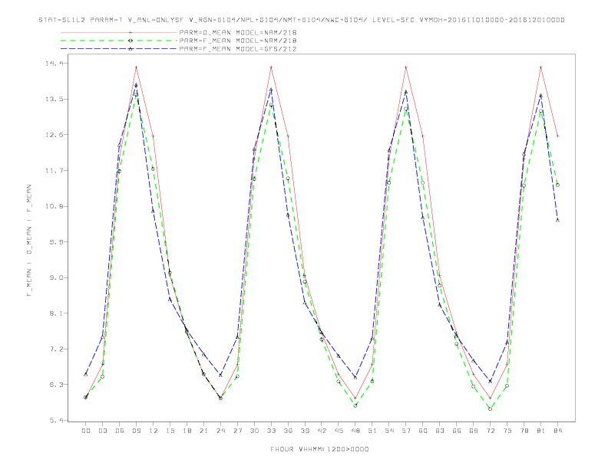Image resolution: width=608 pixels, height=469 pixels.
Task: Click the x-axis title FHOUR VHHMM
Action: pyautogui.click(x=319, y=449)
